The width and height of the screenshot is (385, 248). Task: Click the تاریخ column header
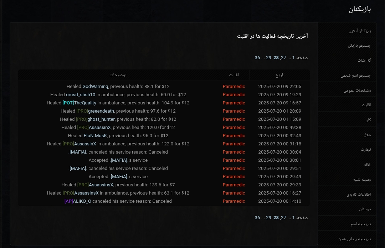pos(280,75)
